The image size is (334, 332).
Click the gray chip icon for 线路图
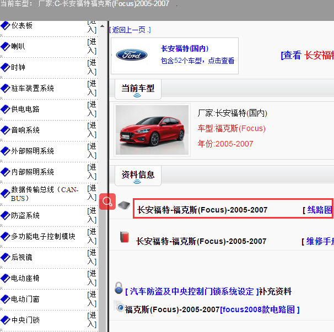click(124, 205)
